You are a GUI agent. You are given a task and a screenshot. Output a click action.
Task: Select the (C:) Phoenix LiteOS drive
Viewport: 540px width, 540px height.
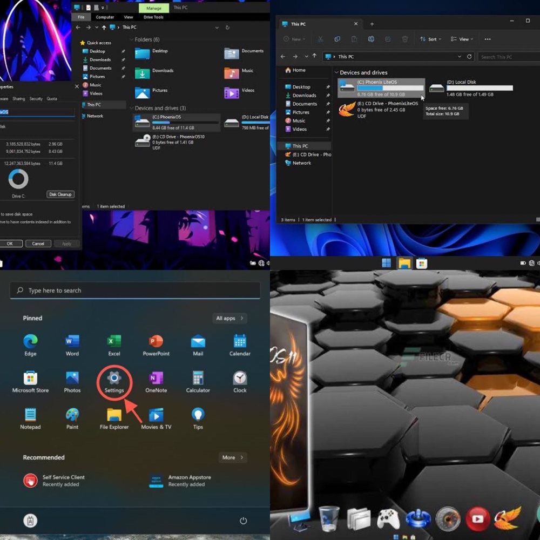pos(381,87)
